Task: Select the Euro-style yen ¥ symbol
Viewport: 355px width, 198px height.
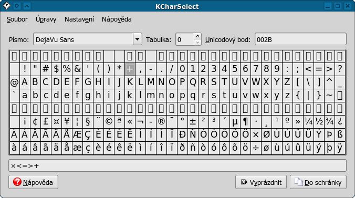Action: coord(67,122)
